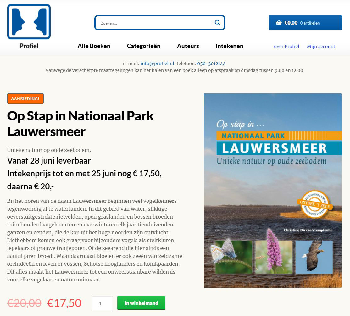Screen dimensions: 350x316
Task: Click the phone number 050-3012144
Action: coord(211,64)
